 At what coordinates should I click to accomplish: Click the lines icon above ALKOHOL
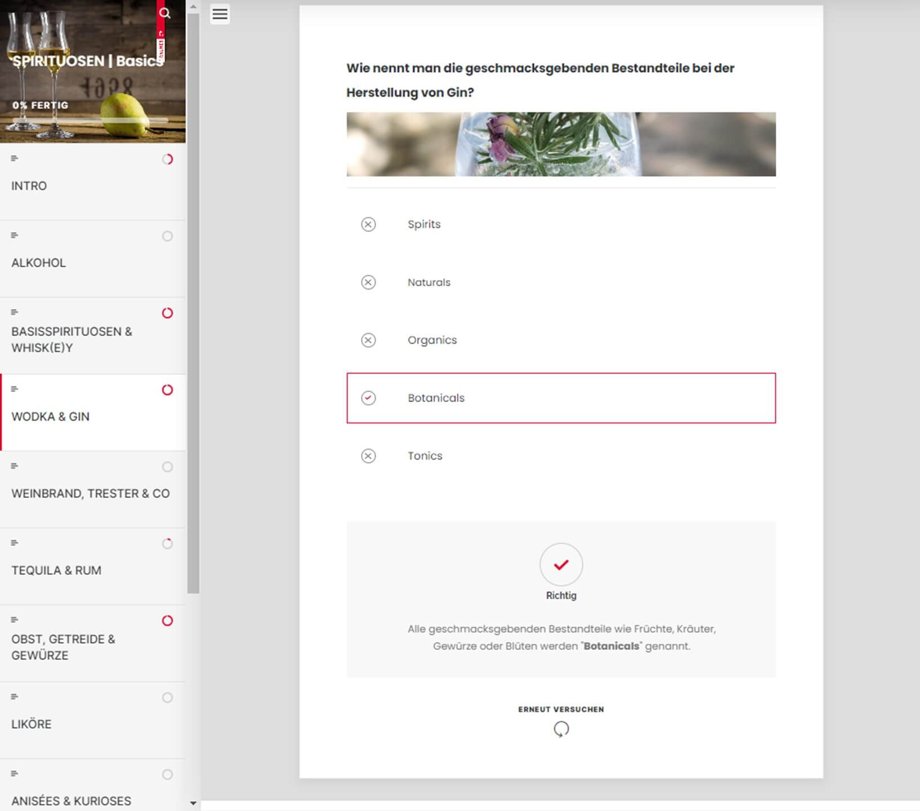point(15,235)
